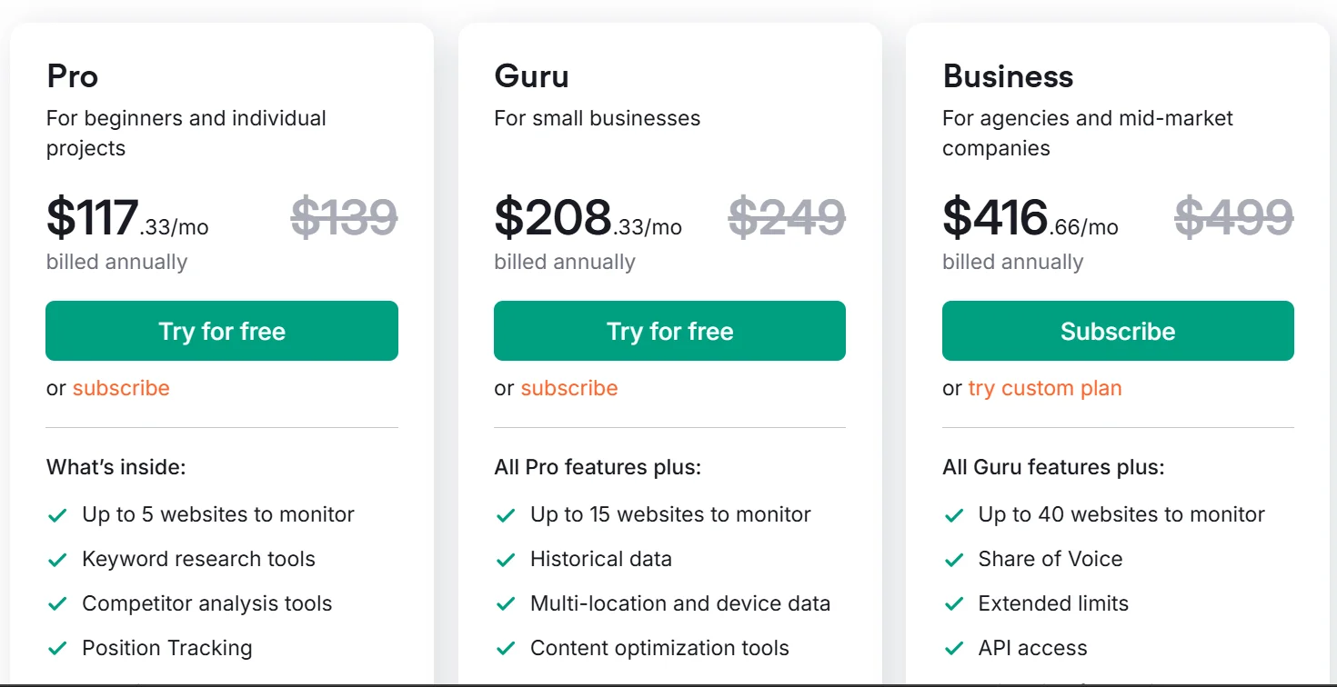The height and width of the screenshot is (687, 1337).
Task: Click checkmark beside Share of Voice
Action: [x=954, y=560]
